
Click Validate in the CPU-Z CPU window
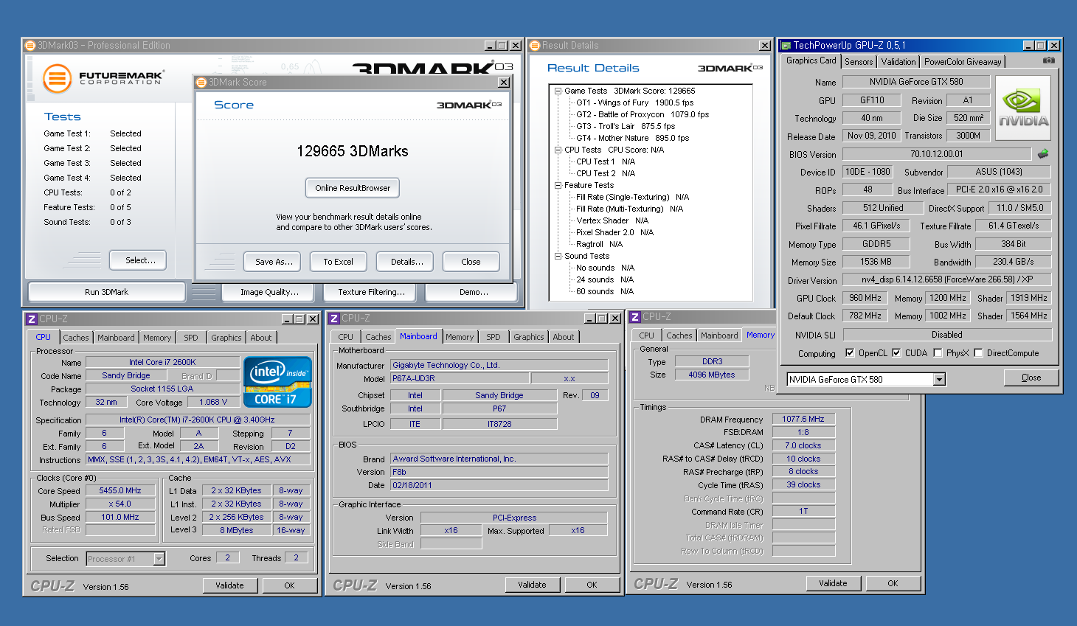tap(229, 585)
